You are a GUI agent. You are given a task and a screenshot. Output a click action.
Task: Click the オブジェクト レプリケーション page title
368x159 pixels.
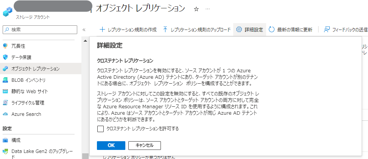[140, 8]
